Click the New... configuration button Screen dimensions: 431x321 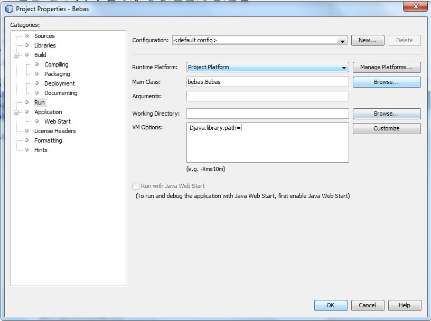368,40
